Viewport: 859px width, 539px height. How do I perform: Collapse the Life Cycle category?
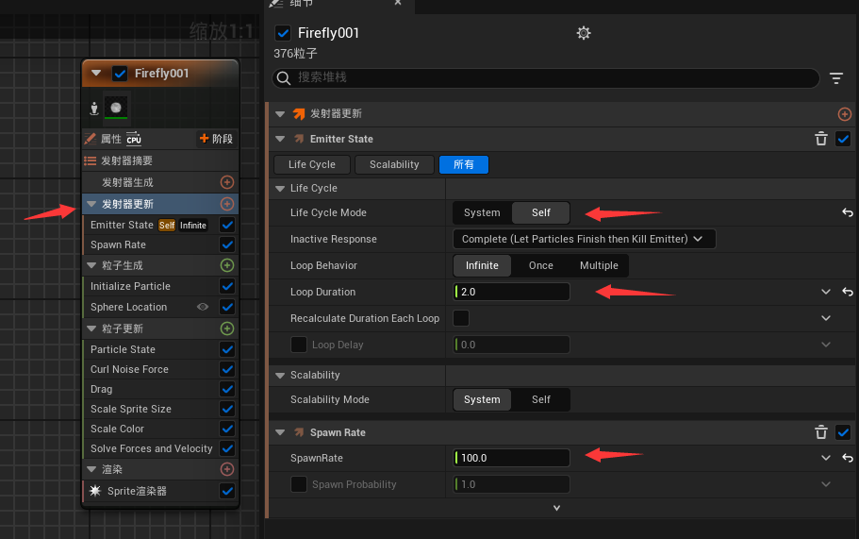click(280, 188)
